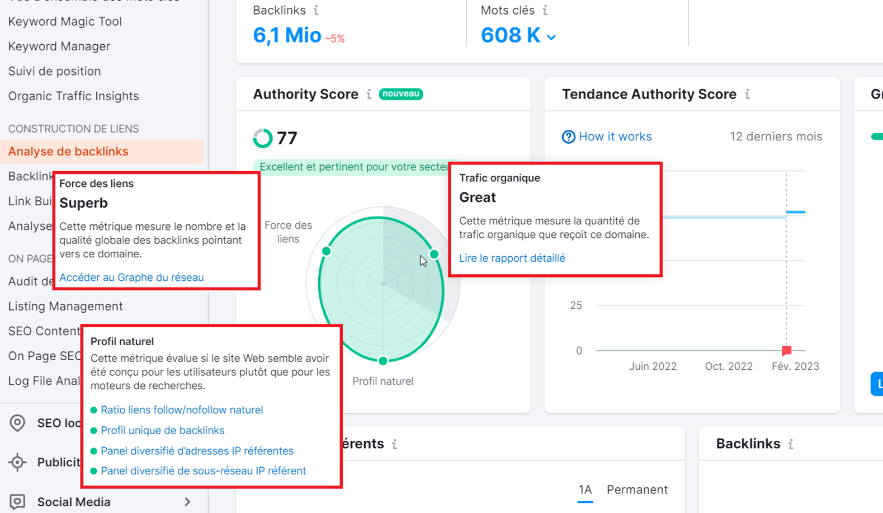The width and height of the screenshot is (883, 513).
Task: Click the question mark How it works icon
Action: click(x=568, y=137)
